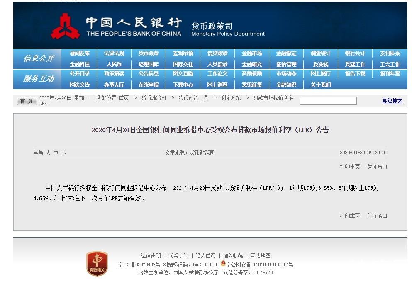Select 人民币 in the navigation bar
417x291 pixels.
[x=114, y=64]
